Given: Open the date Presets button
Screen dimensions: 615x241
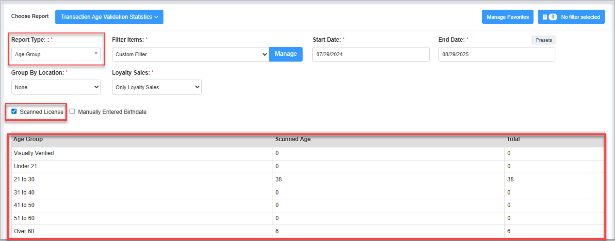Looking at the screenshot, I should click(x=544, y=40).
